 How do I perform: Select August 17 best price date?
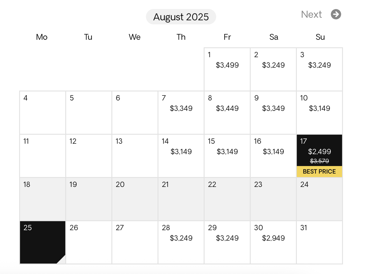319,156
